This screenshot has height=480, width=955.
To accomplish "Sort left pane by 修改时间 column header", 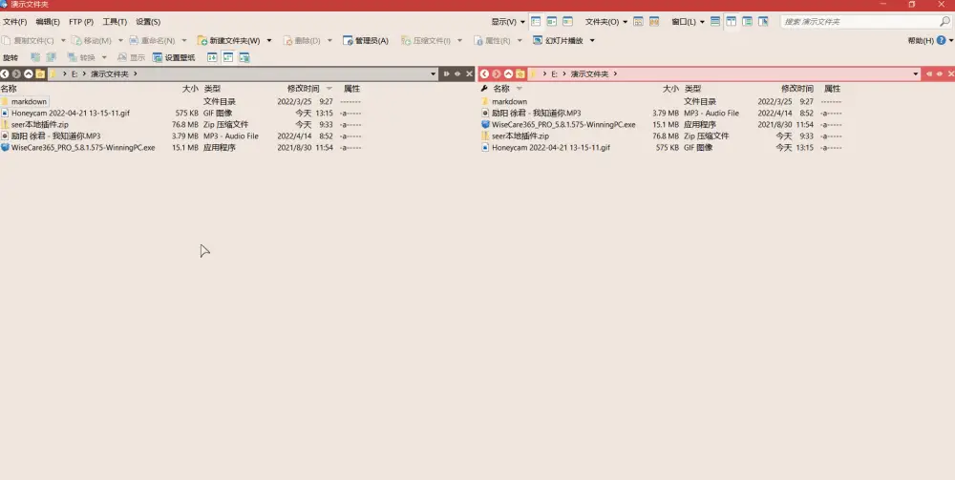I will pos(304,88).
